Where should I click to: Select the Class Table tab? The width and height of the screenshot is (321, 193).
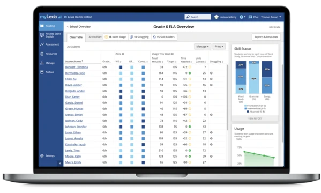(x=76, y=38)
